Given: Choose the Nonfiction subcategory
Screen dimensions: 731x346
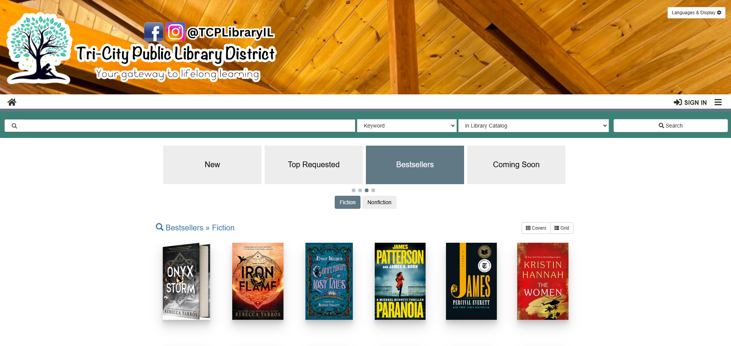Looking at the screenshot, I should [x=379, y=202].
